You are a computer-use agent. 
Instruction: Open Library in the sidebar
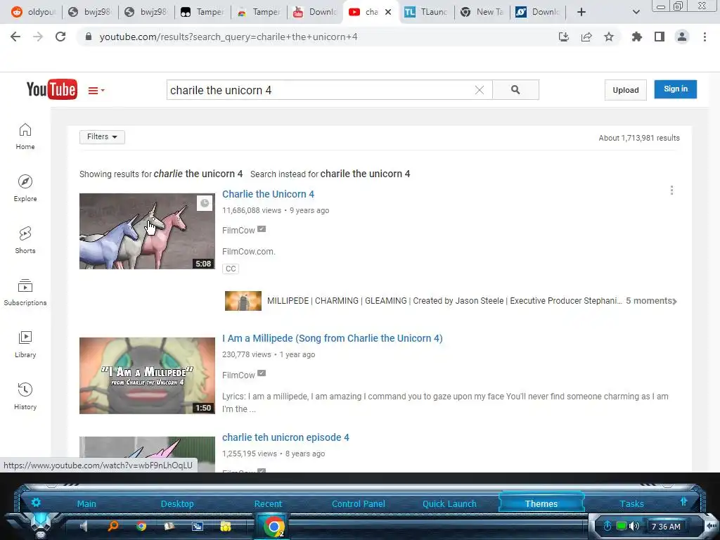pyautogui.click(x=25, y=345)
